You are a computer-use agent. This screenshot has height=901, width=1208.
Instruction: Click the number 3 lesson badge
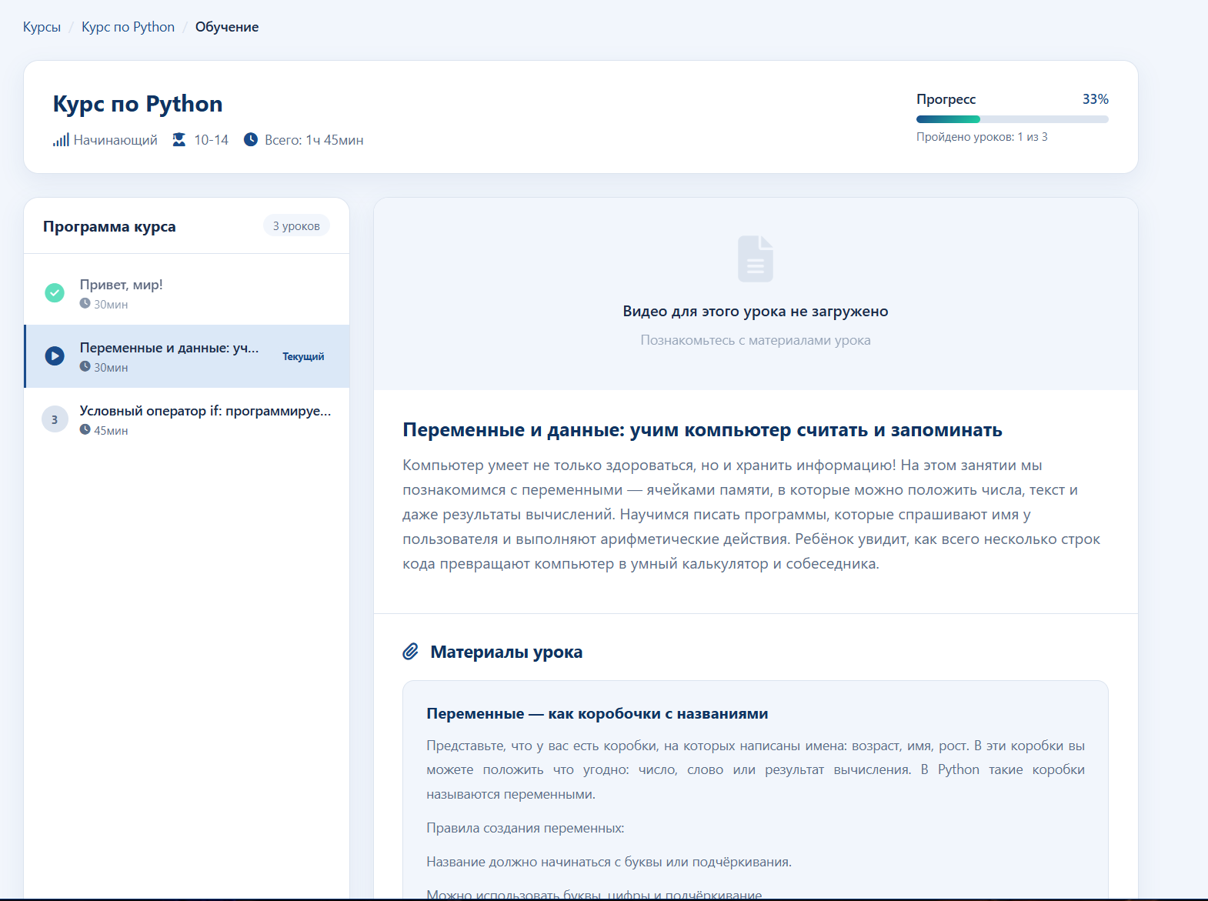tap(55, 419)
